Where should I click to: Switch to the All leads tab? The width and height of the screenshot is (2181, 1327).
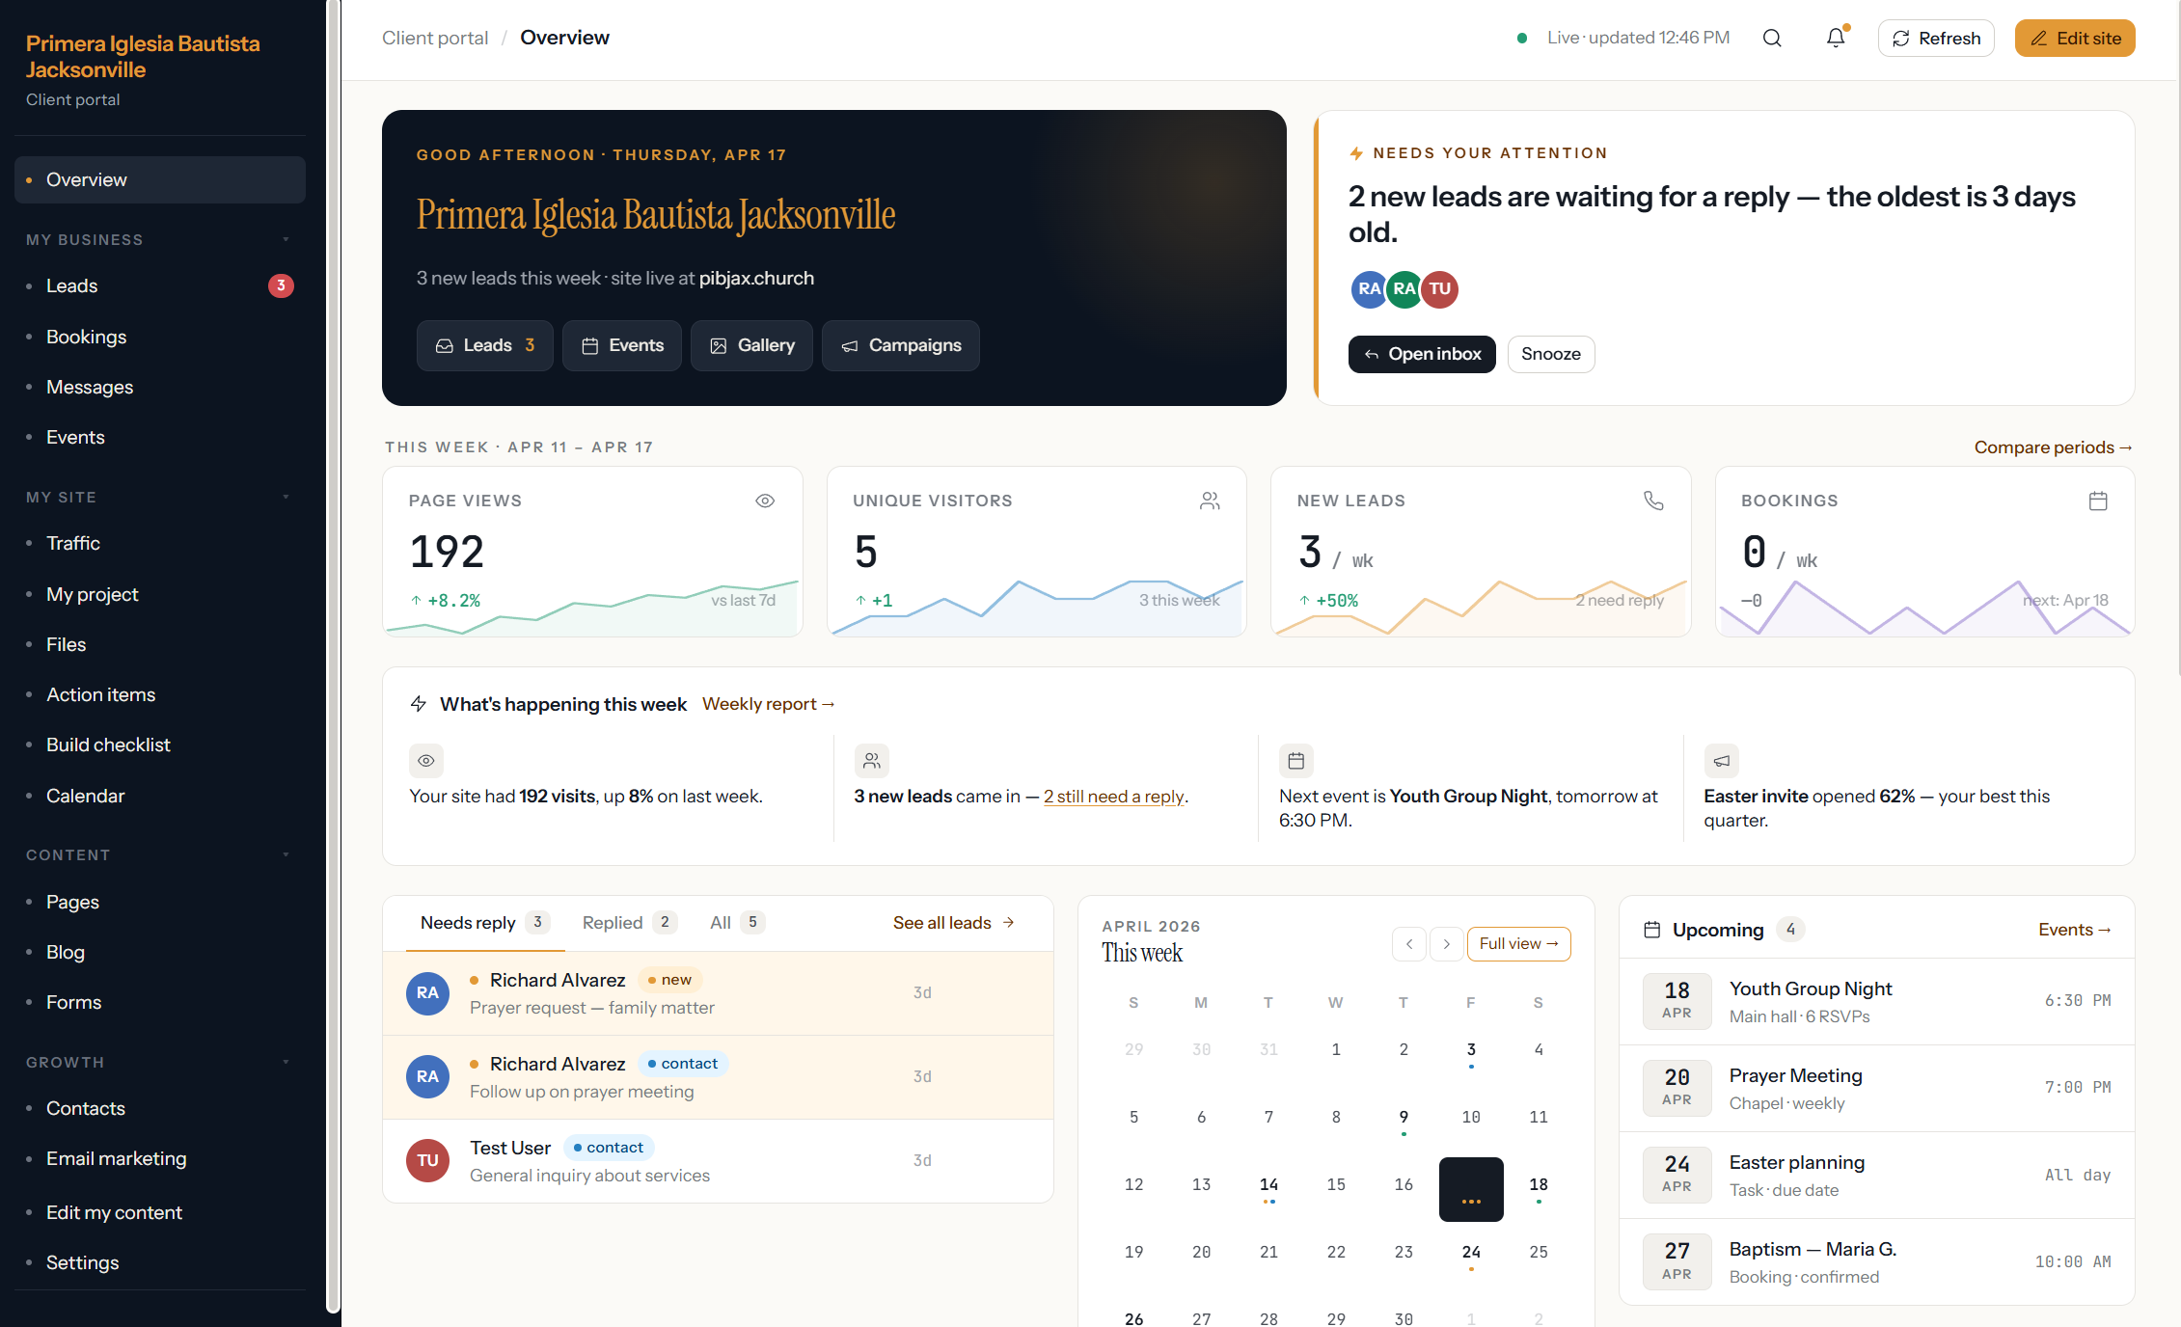(722, 922)
